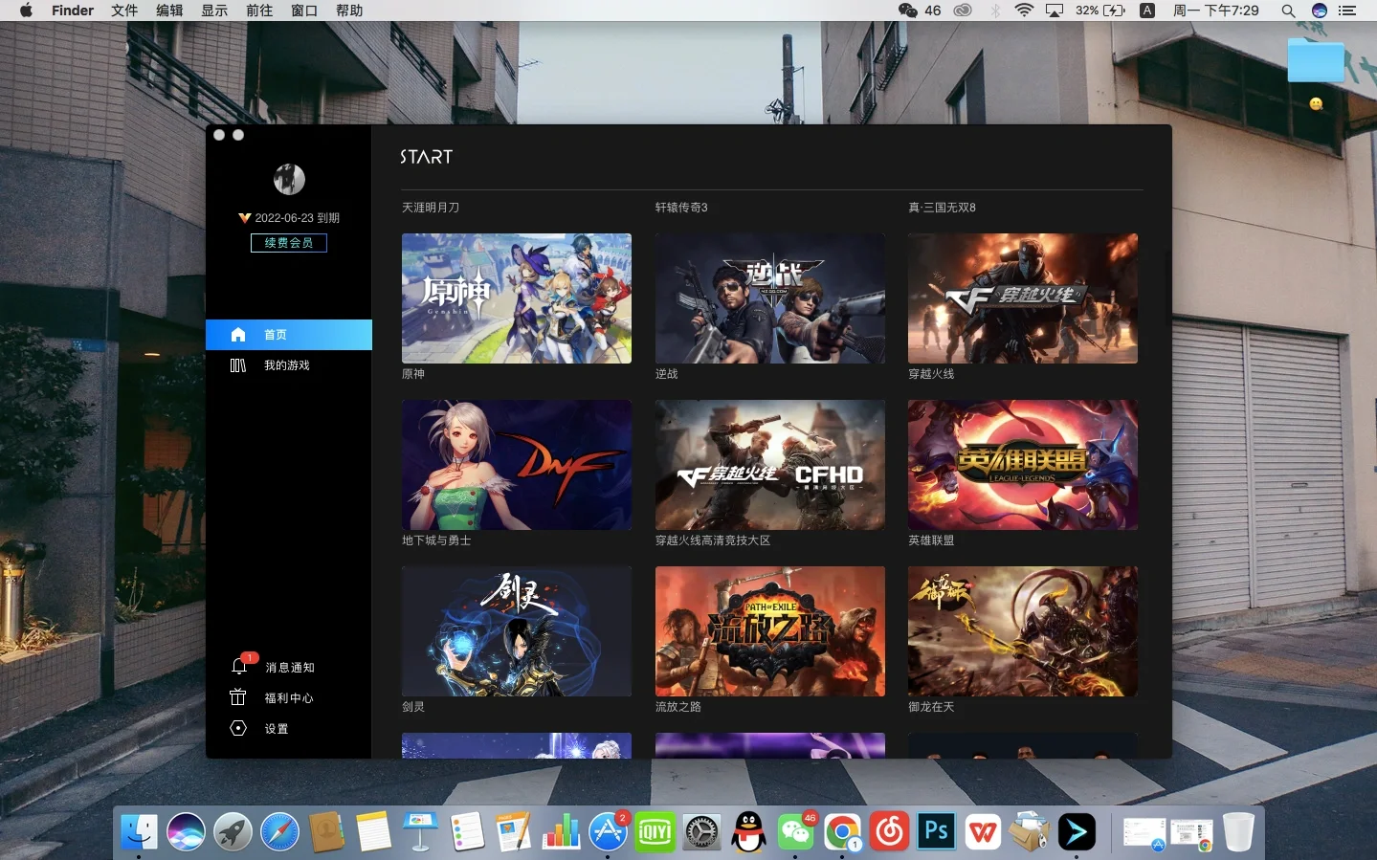Open the 英雄联盟 game thumbnail
The height and width of the screenshot is (860, 1377).
pyautogui.click(x=1023, y=465)
